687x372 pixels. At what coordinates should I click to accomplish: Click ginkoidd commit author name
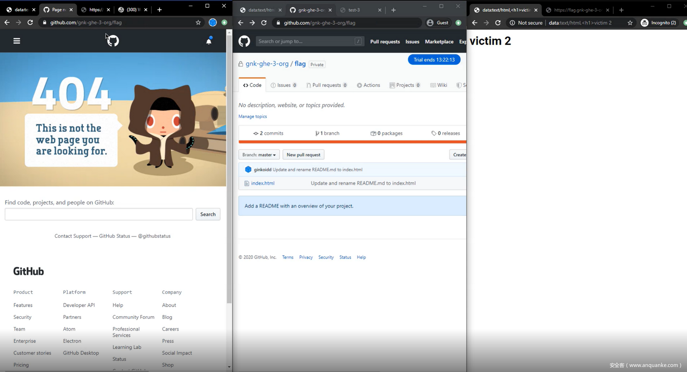point(263,170)
